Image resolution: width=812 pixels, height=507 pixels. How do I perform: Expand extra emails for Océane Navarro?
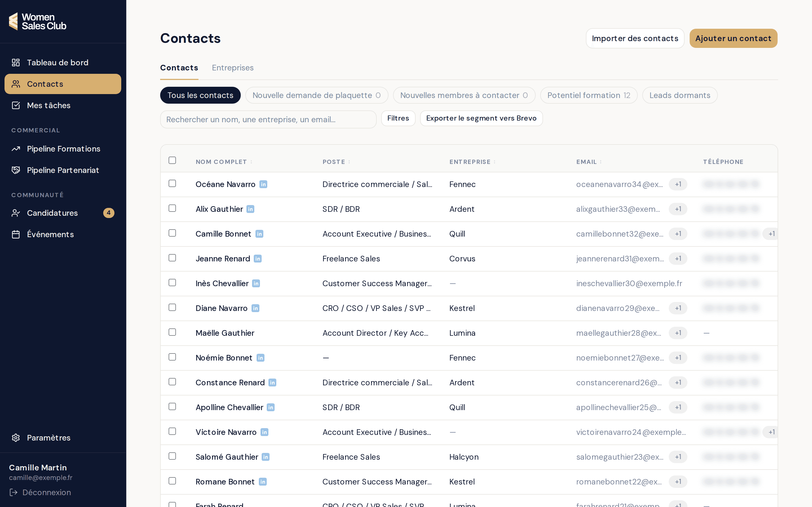(678, 184)
